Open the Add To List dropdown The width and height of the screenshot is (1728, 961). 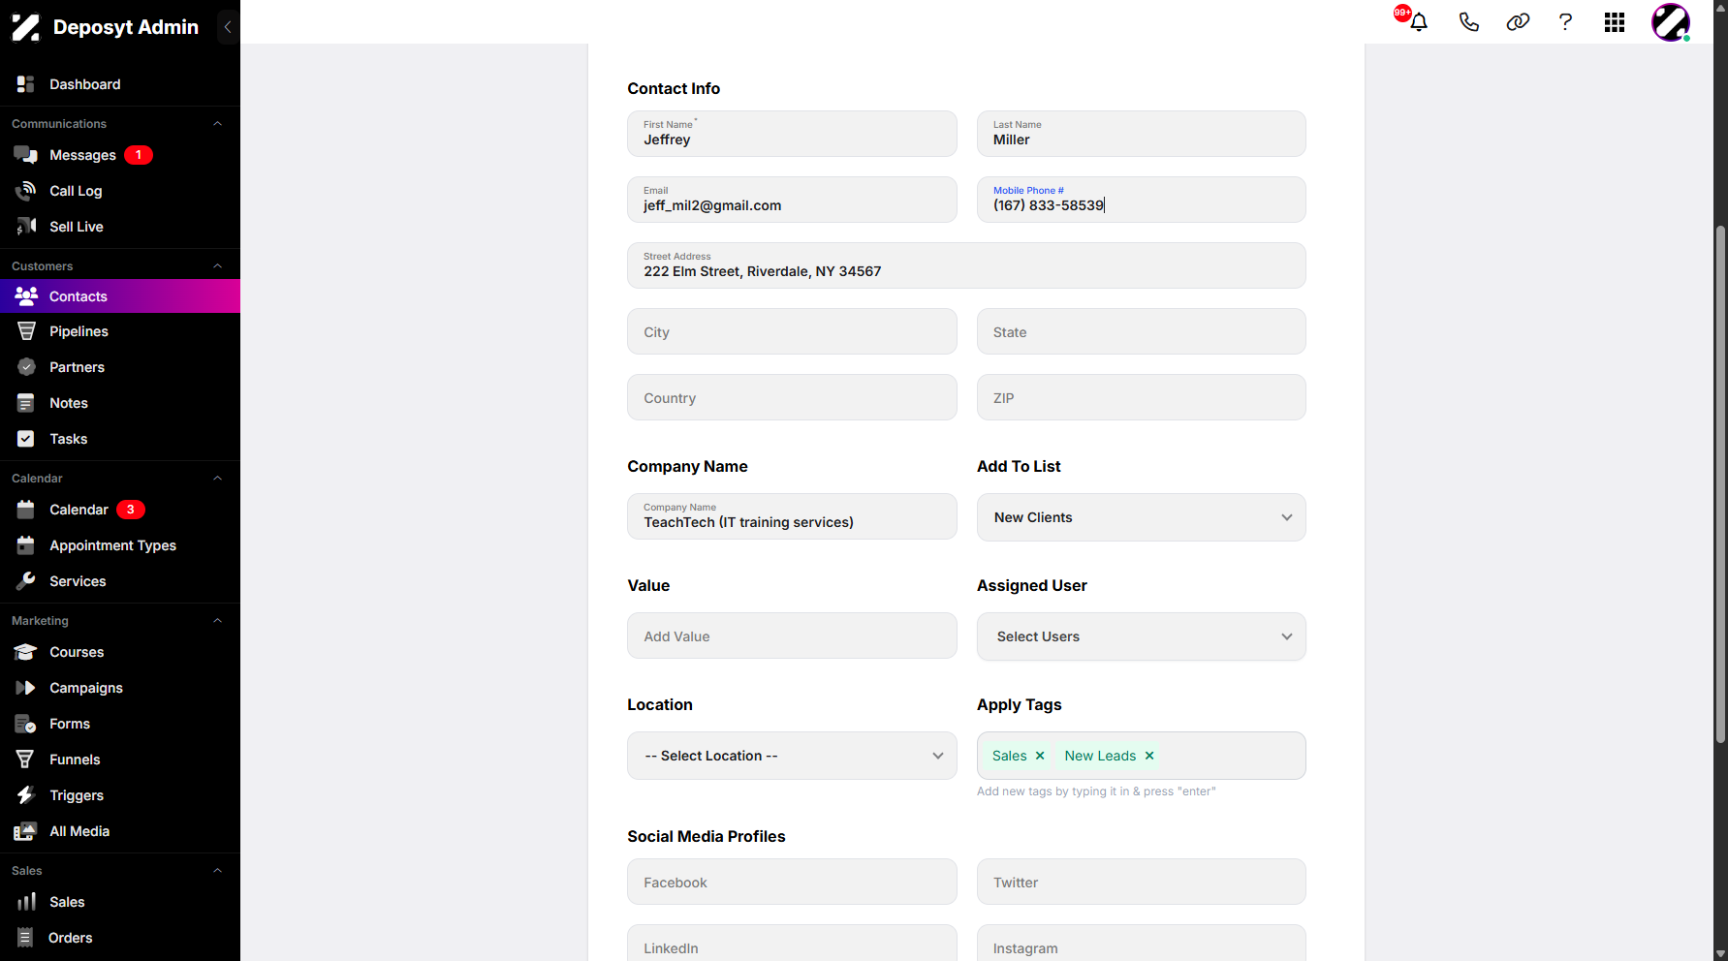click(1141, 517)
